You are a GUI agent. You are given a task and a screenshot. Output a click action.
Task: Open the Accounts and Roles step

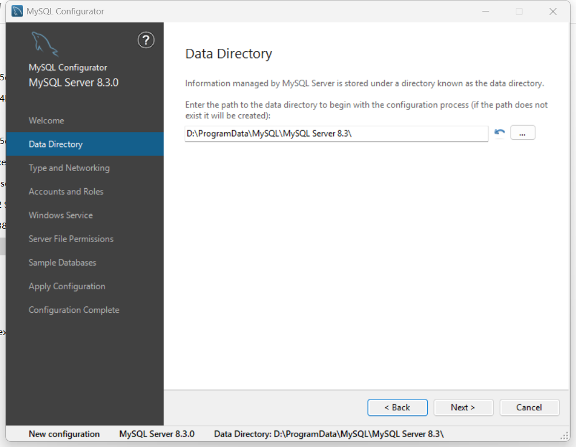(x=84, y=192)
